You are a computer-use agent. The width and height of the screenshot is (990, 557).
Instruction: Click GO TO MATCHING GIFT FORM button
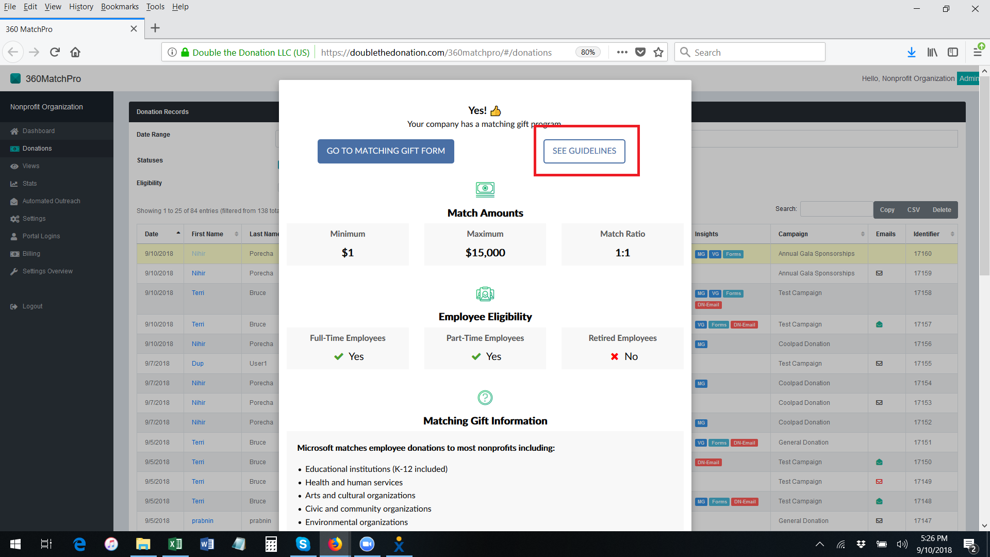coord(386,151)
